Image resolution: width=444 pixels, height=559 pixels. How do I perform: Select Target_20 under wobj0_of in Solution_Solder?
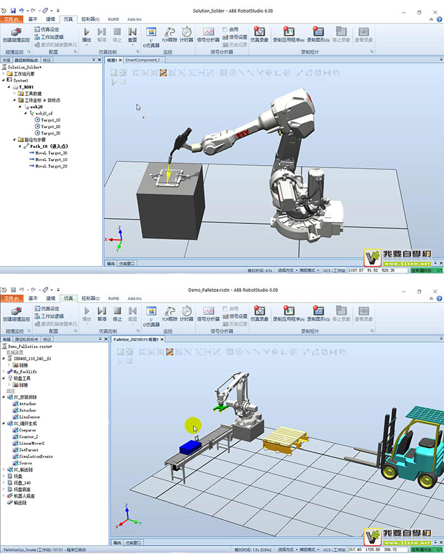(x=48, y=126)
